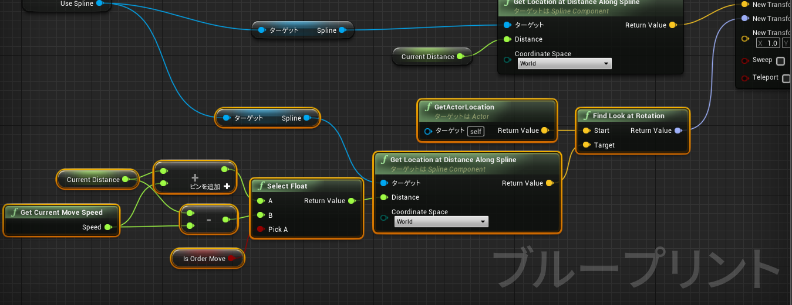Add a pin with ピンを追加 button
Screen dimensions: 792x305
[x=210, y=187]
